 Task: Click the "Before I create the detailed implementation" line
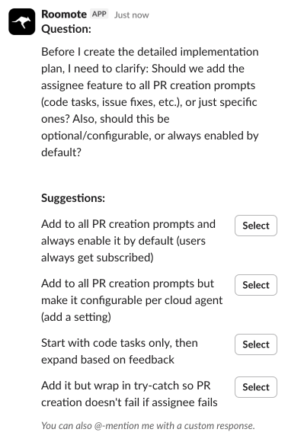pyautogui.click(x=150, y=52)
